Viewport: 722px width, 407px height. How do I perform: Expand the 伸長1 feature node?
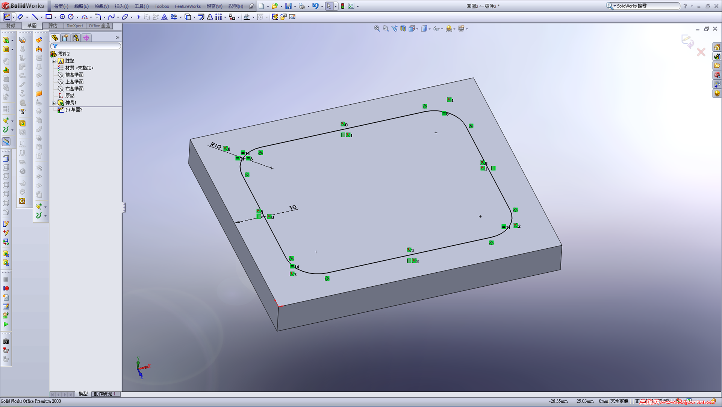54,103
